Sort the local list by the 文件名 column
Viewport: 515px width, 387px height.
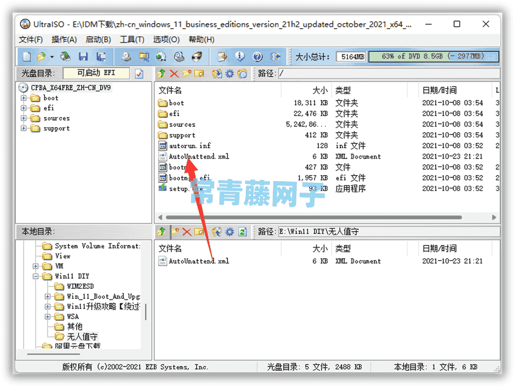pos(218,248)
